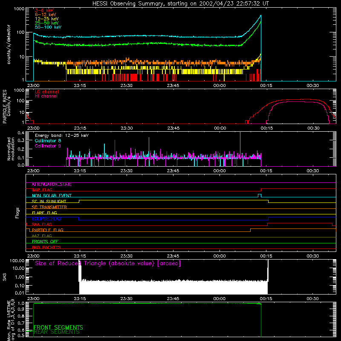Viewport: 341px width, 341px height.
Task: Click the 0.9 tick on livetime axis
Action: tap(21, 309)
